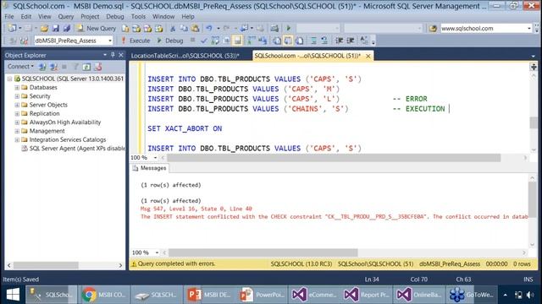The width and height of the screenshot is (542, 304).
Task: Click the editor split window handle
Action: 534,67
